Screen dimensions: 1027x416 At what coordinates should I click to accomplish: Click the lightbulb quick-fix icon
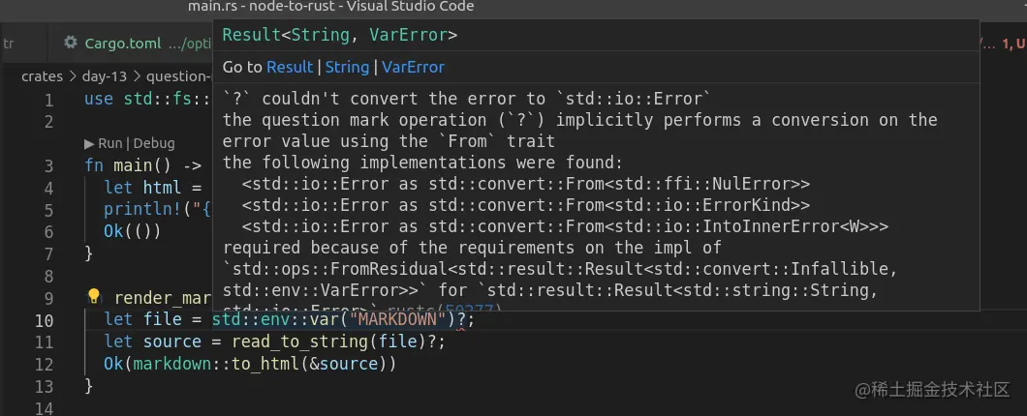coord(94,297)
